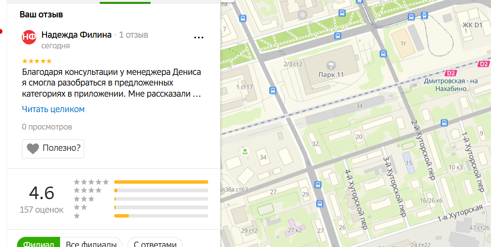
Task: Click house number '16/26 к6'
Action: pyautogui.click(x=431, y=201)
